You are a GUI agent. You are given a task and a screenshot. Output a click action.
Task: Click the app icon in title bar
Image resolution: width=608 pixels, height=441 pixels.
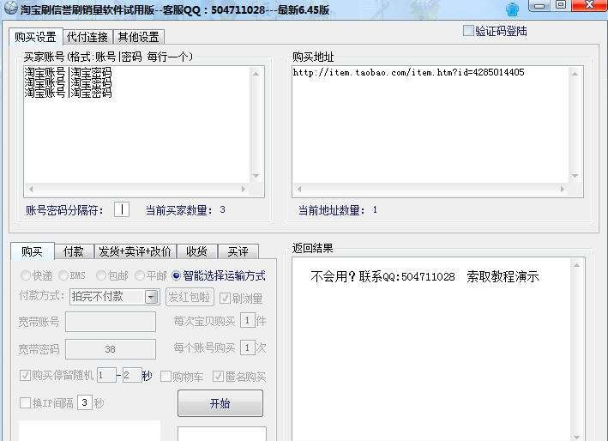[10, 8]
